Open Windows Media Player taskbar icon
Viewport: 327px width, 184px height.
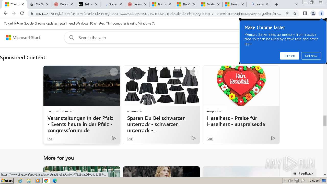pyautogui.click(x=38, y=181)
